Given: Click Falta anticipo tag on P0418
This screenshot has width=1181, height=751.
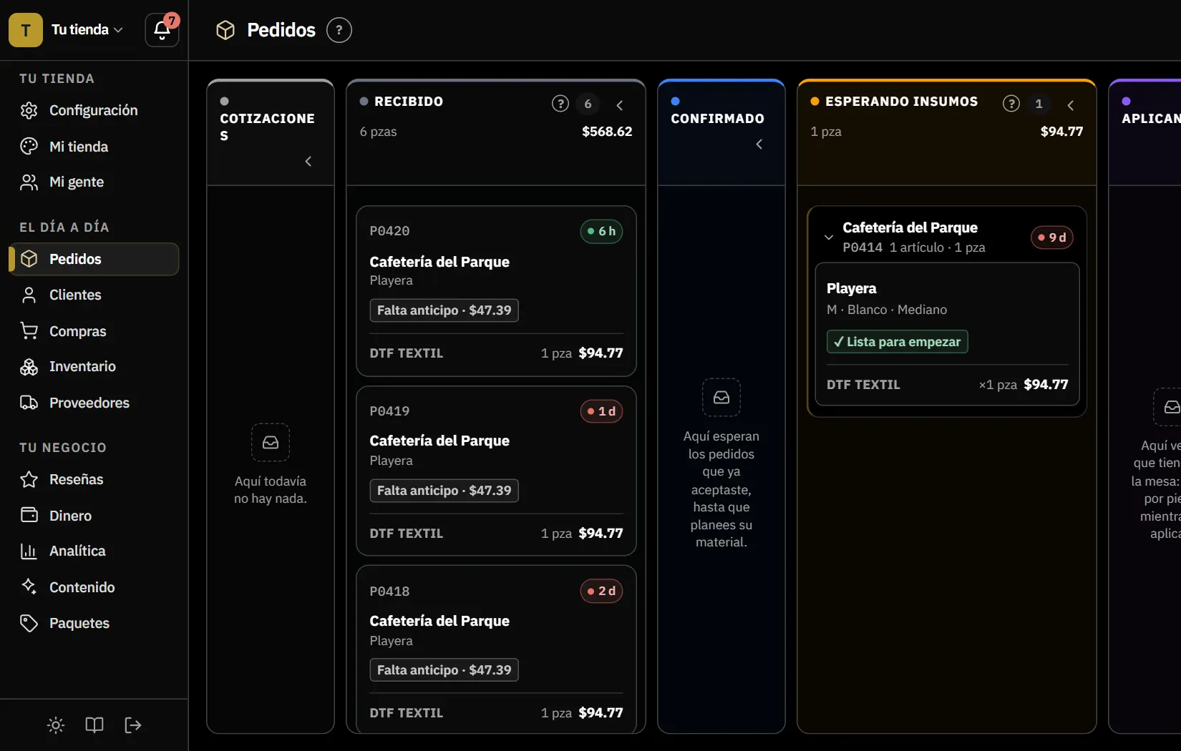Looking at the screenshot, I should tap(444, 670).
